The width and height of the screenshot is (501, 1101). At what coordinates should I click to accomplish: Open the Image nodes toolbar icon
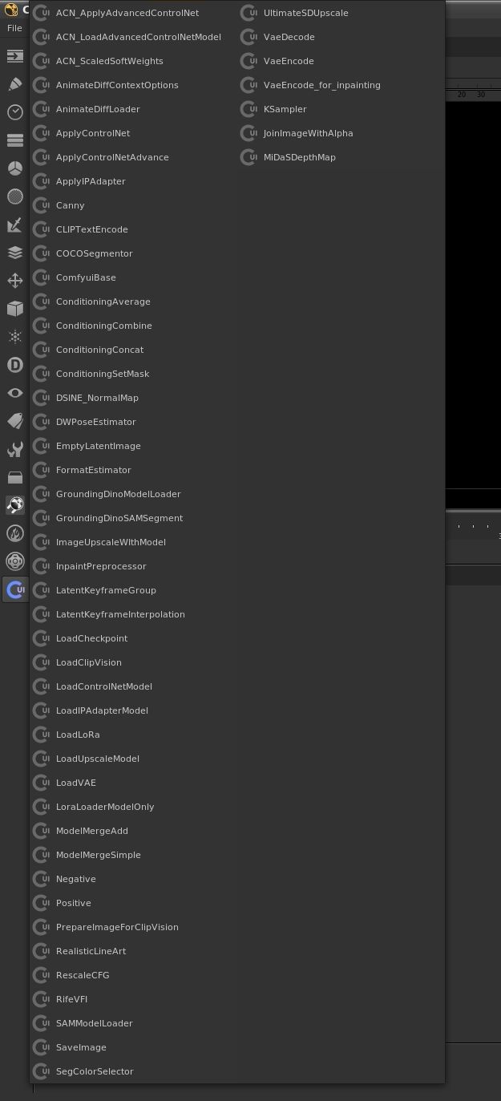pyautogui.click(x=14, y=56)
